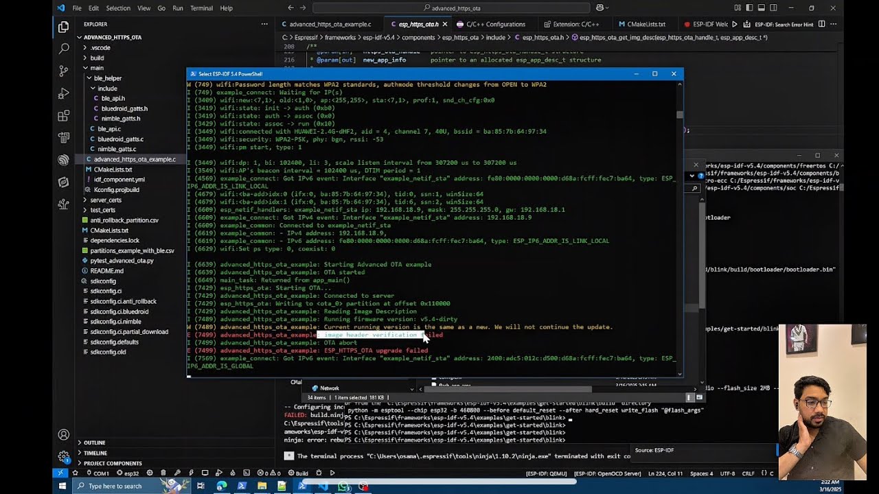This screenshot has width=879, height=494.
Task: Open the File menu
Action: pyautogui.click(x=77, y=8)
